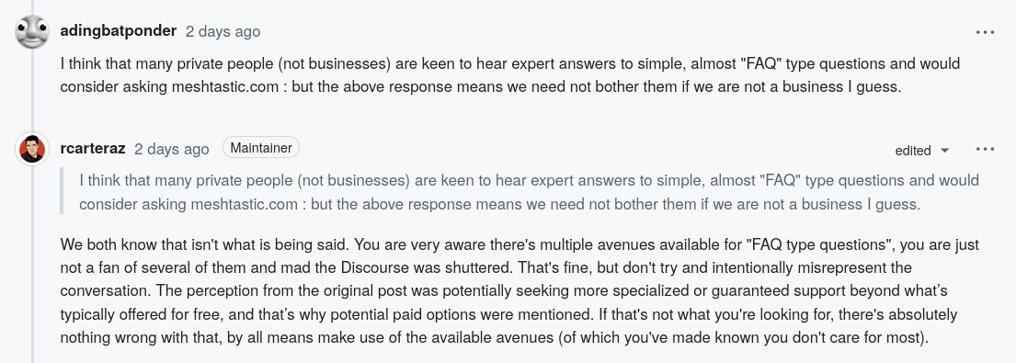Expand the edited history dropdown caret

944,151
